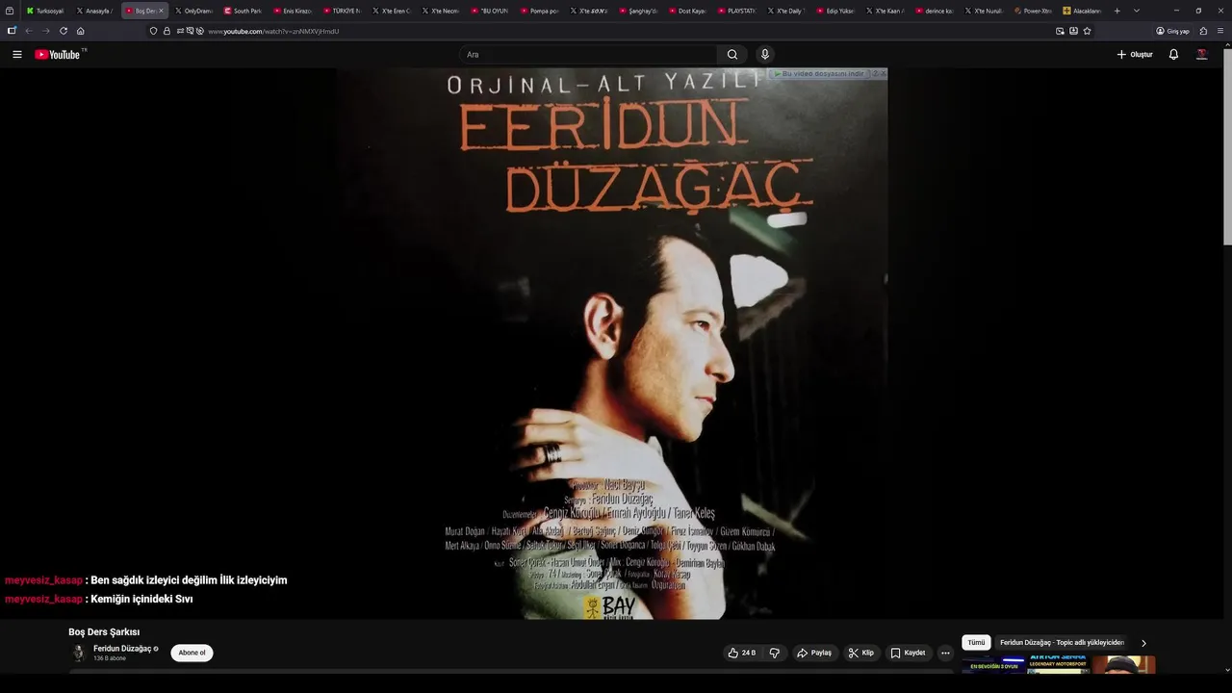Click the 136 B abone subscriber count

click(110, 658)
